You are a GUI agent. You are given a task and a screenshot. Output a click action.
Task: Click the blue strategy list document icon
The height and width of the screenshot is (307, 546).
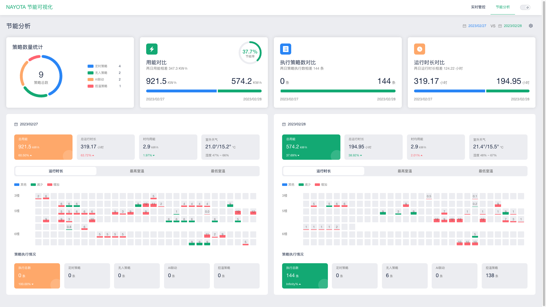pyautogui.click(x=286, y=49)
